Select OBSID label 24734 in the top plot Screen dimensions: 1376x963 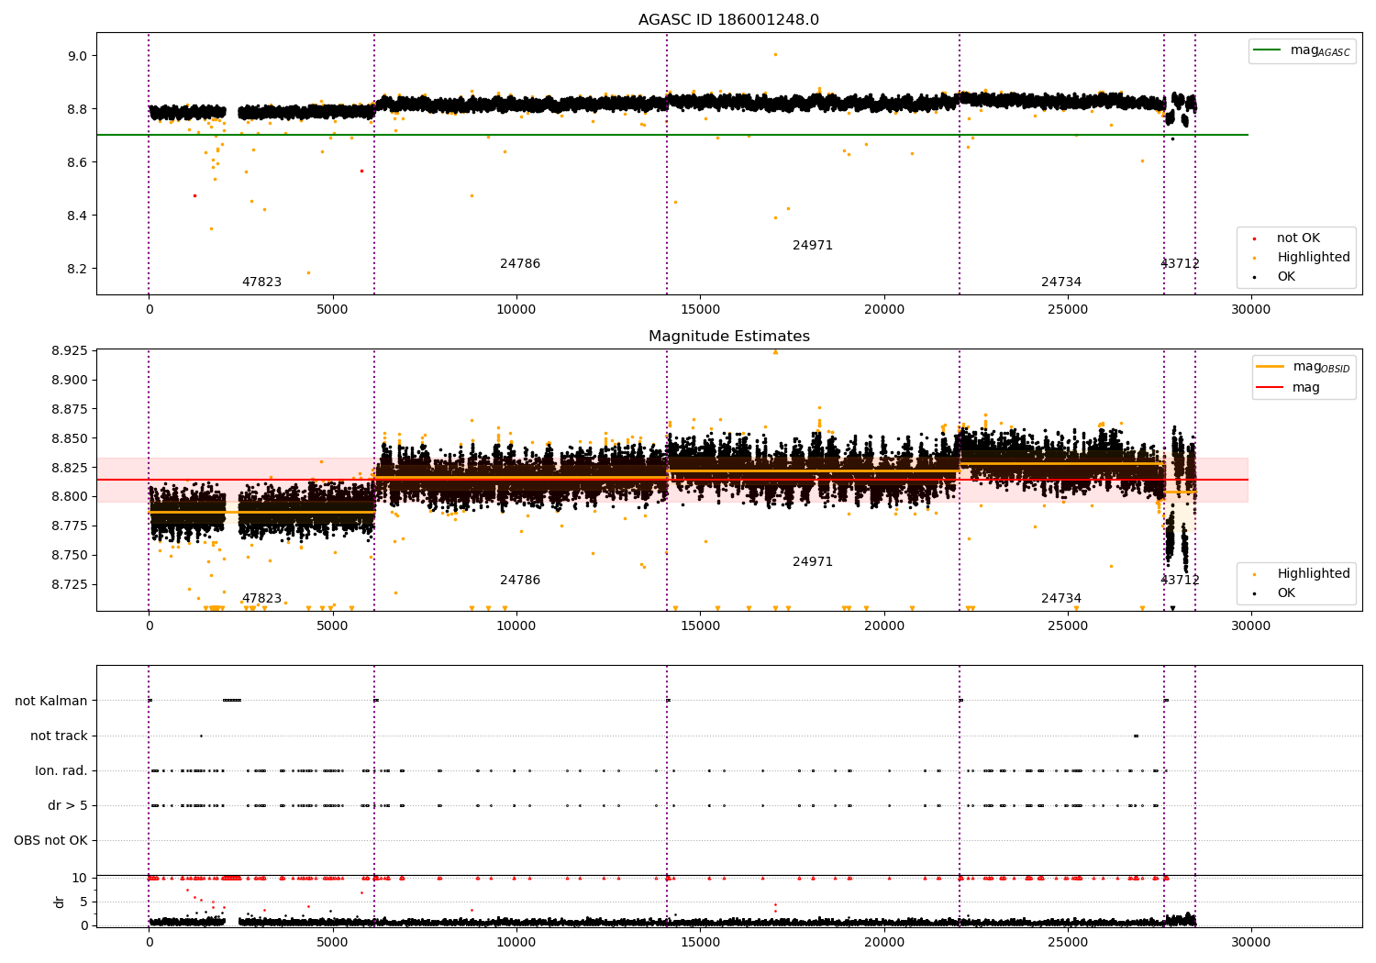(x=1061, y=282)
